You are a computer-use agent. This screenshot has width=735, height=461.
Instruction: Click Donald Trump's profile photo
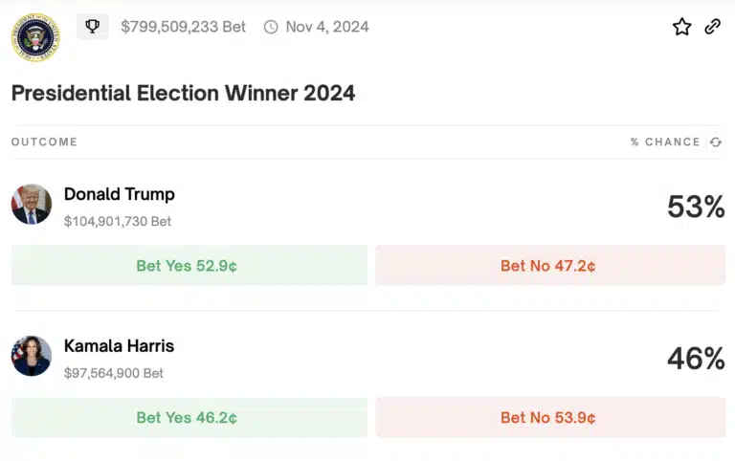[x=32, y=205]
